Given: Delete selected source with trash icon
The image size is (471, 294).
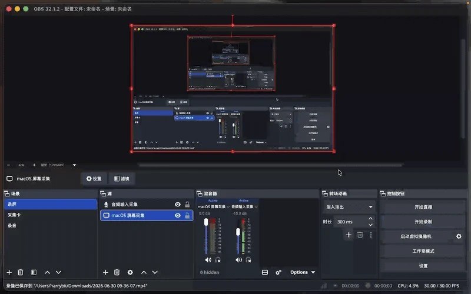Looking at the screenshot, I should click(117, 272).
